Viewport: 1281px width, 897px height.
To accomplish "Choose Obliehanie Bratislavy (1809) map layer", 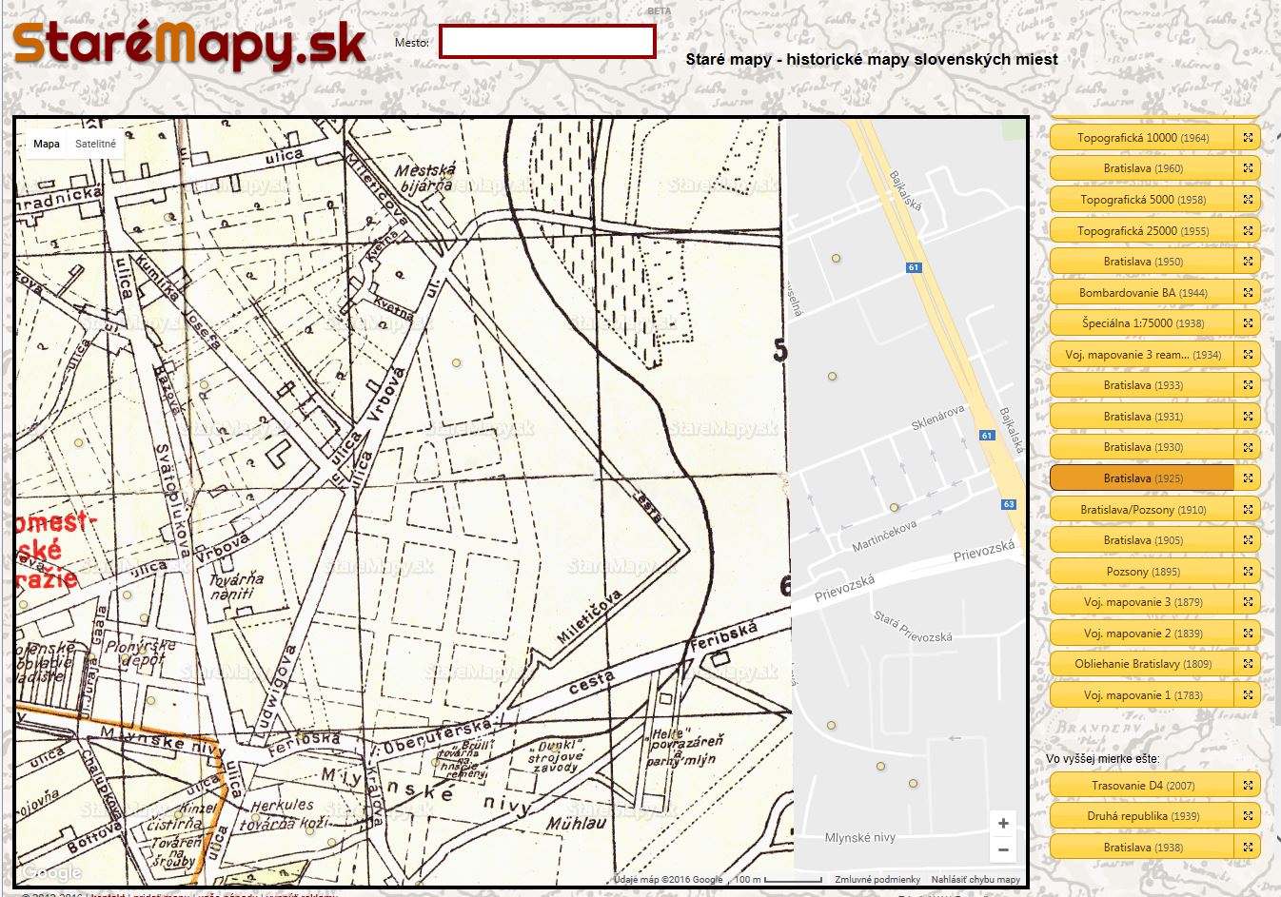I will point(1142,664).
